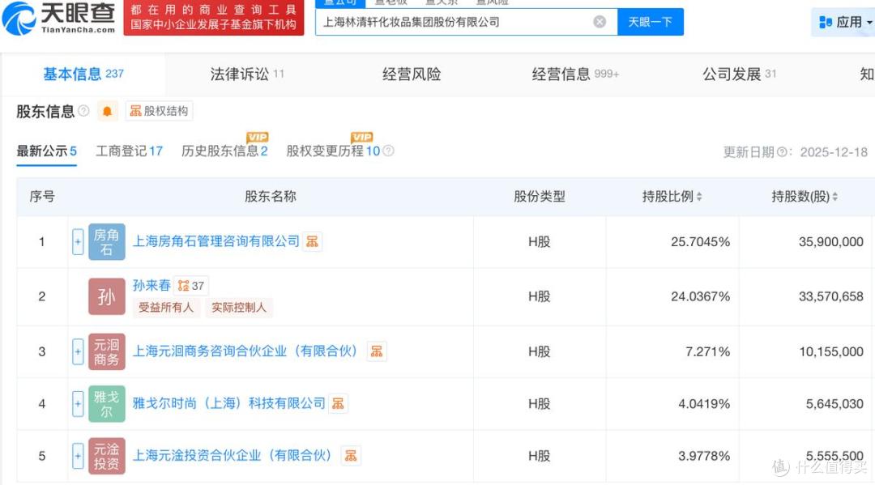Click the help icon beside 股东信息
The height and width of the screenshot is (485, 875).
[x=83, y=110]
